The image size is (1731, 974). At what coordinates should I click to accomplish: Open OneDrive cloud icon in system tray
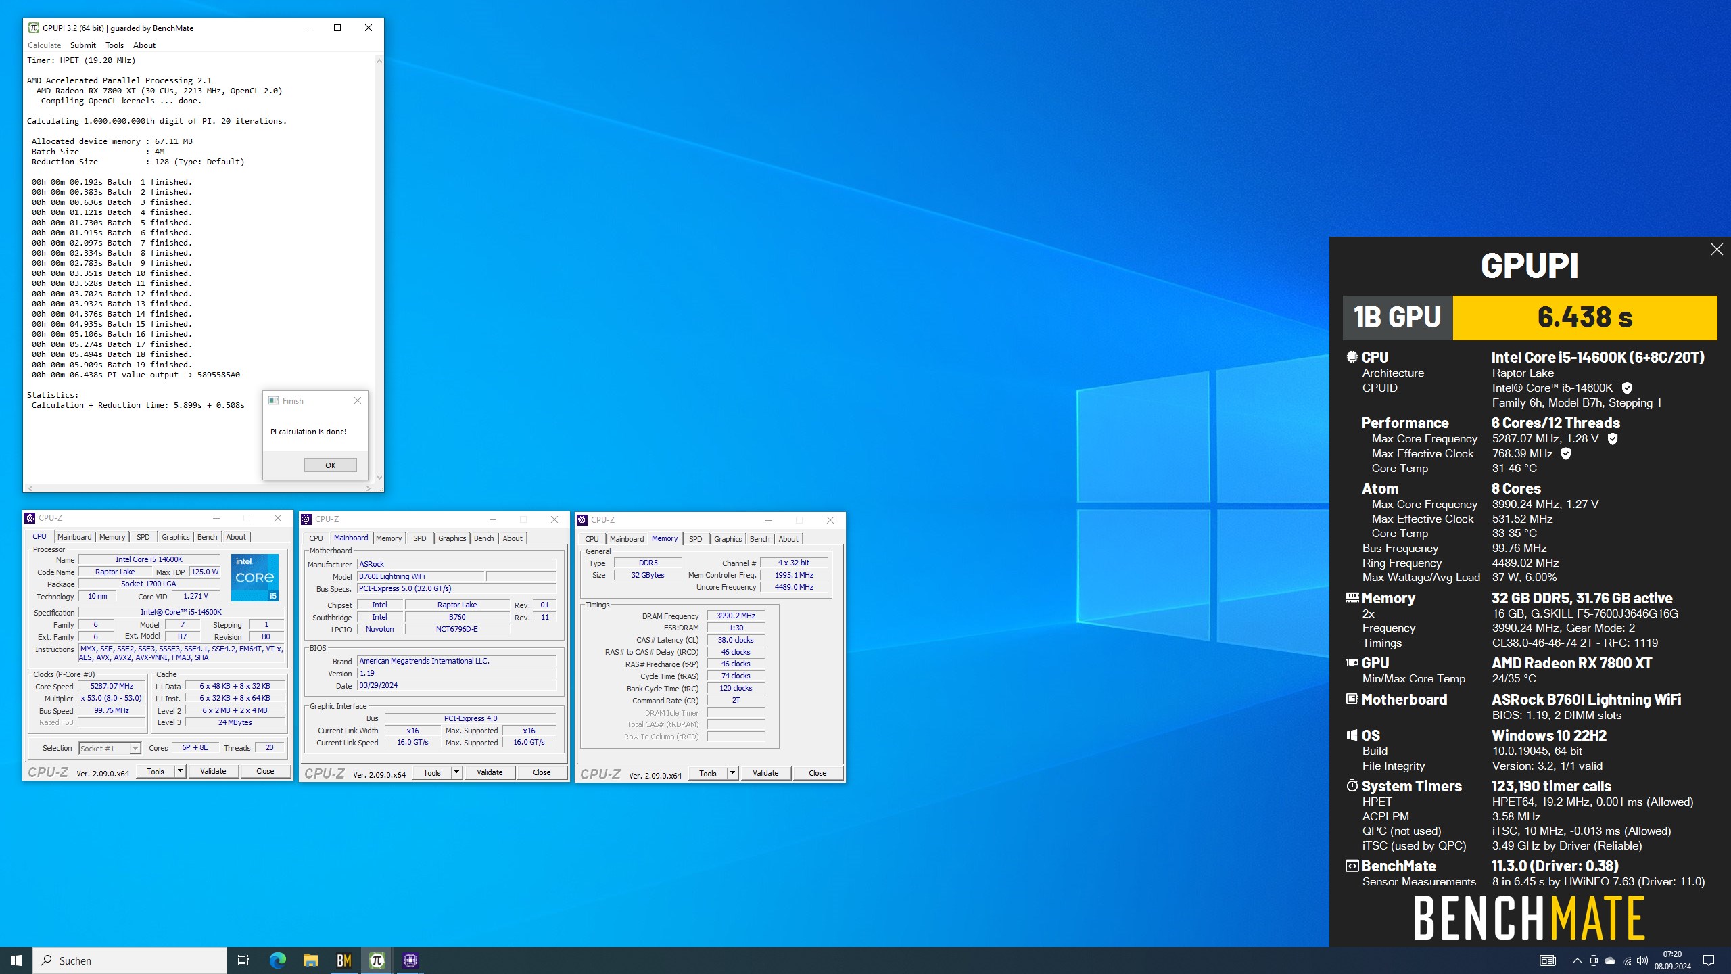[x=1610, y=960]
